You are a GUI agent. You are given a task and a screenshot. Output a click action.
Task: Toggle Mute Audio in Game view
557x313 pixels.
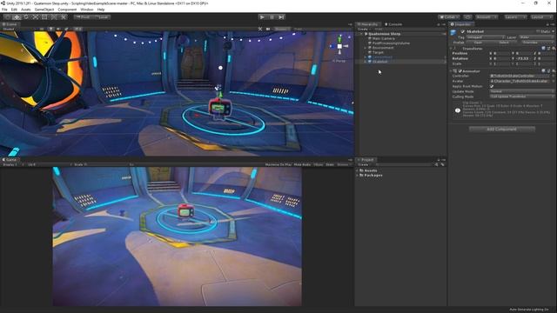(302, 164)
